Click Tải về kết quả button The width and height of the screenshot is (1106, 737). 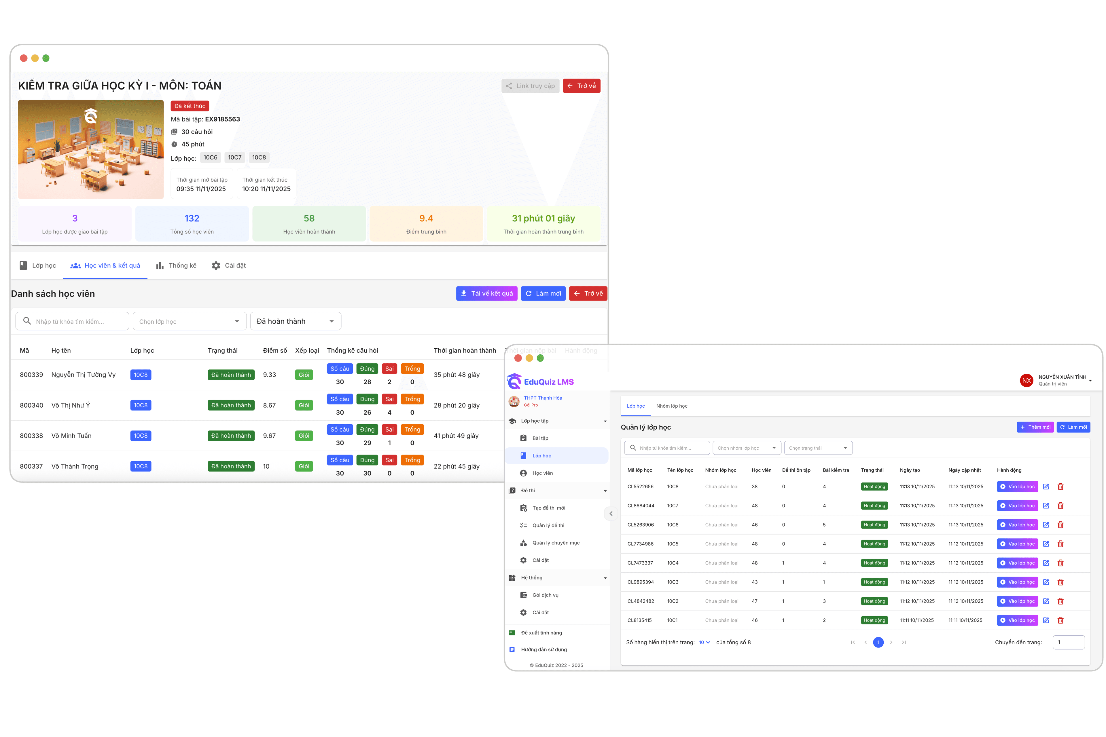(487, 293)
